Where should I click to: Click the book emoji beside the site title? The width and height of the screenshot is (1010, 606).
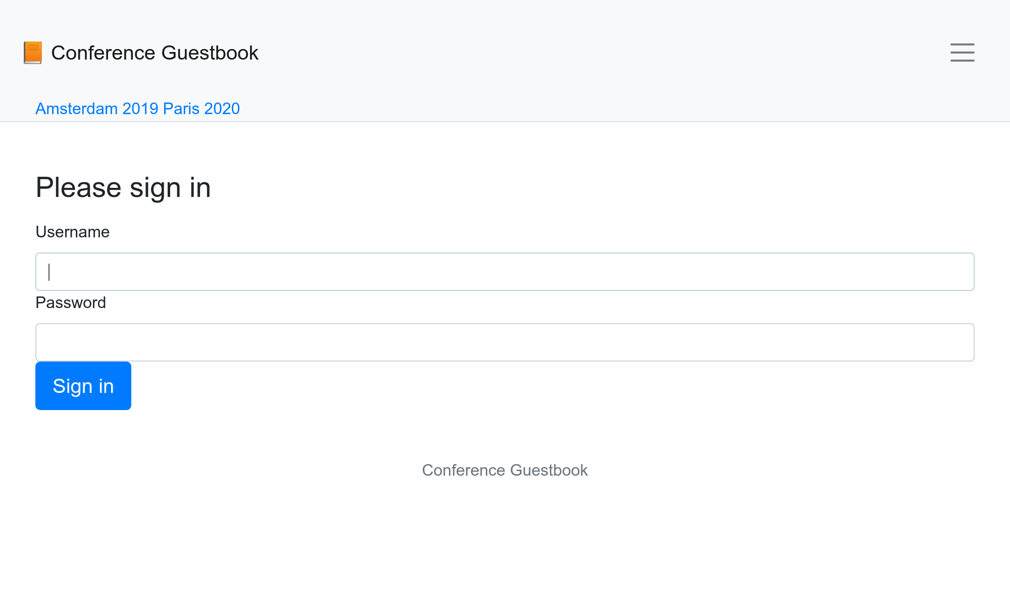point(33,53)
